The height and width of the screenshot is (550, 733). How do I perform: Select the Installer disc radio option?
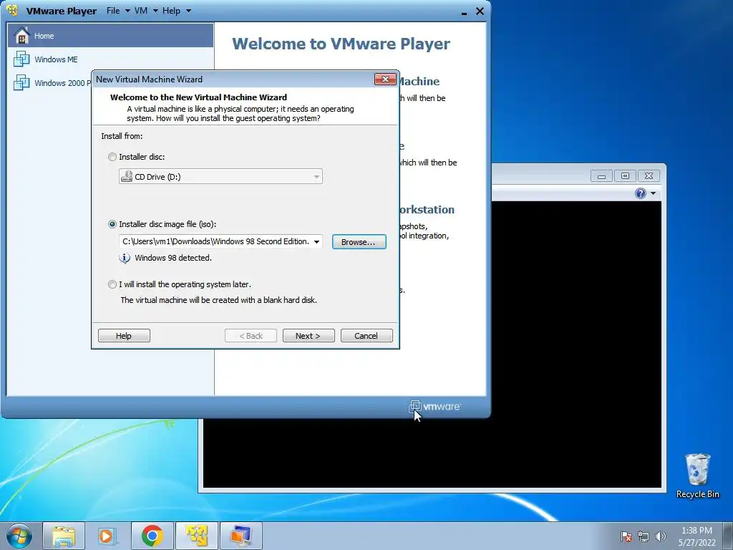point(112,157)
